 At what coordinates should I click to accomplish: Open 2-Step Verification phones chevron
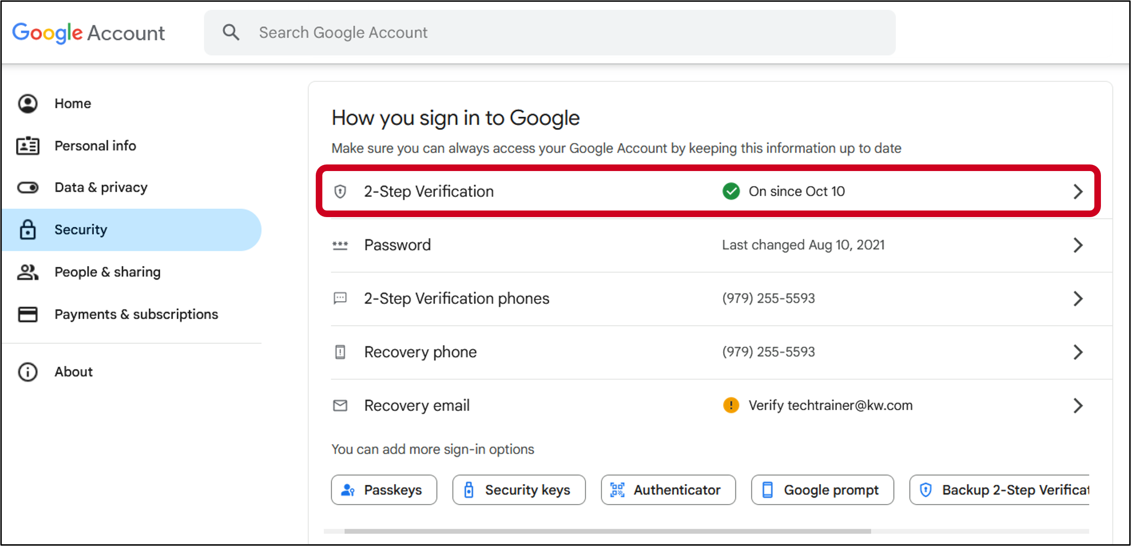pyautogui.click(x=1078, y=298)
